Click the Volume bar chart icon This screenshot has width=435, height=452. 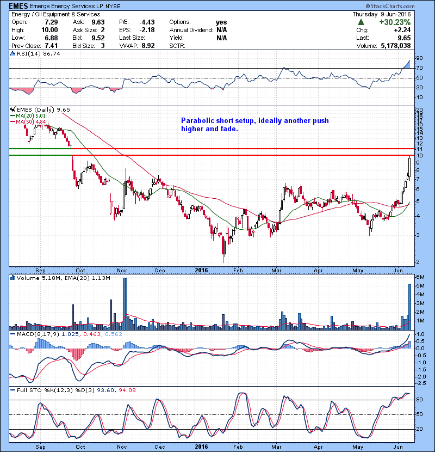(13, 278)
